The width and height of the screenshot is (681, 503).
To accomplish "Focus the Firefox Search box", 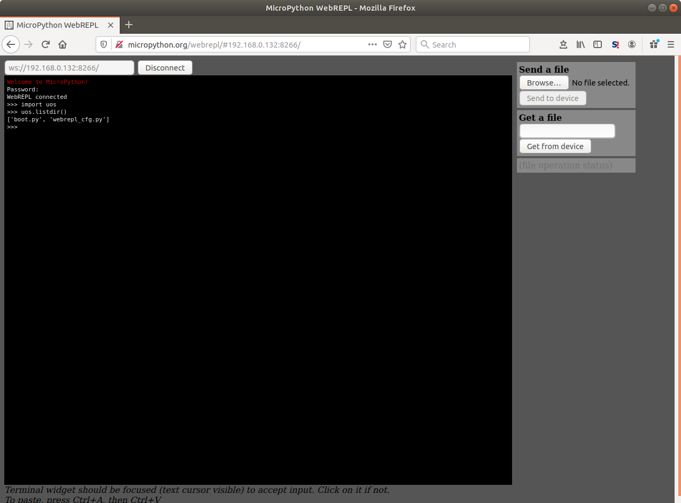I will (x=473, y=44).
